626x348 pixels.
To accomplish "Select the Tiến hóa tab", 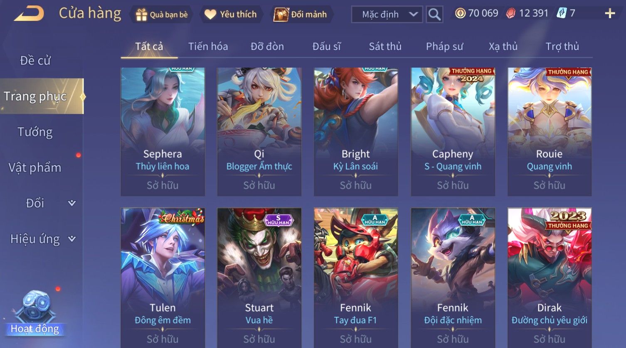I will tap(208, 46).
